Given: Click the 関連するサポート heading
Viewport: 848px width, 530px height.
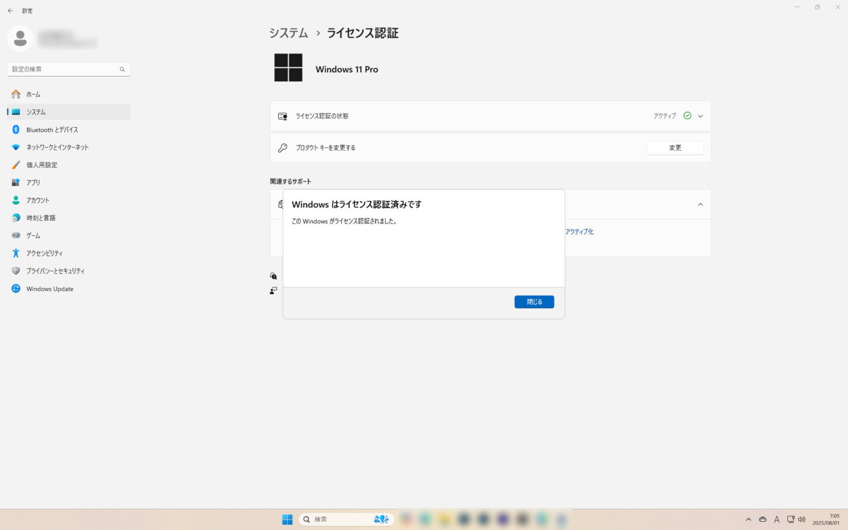Looking at the screenshot, I should click(291, 181).
